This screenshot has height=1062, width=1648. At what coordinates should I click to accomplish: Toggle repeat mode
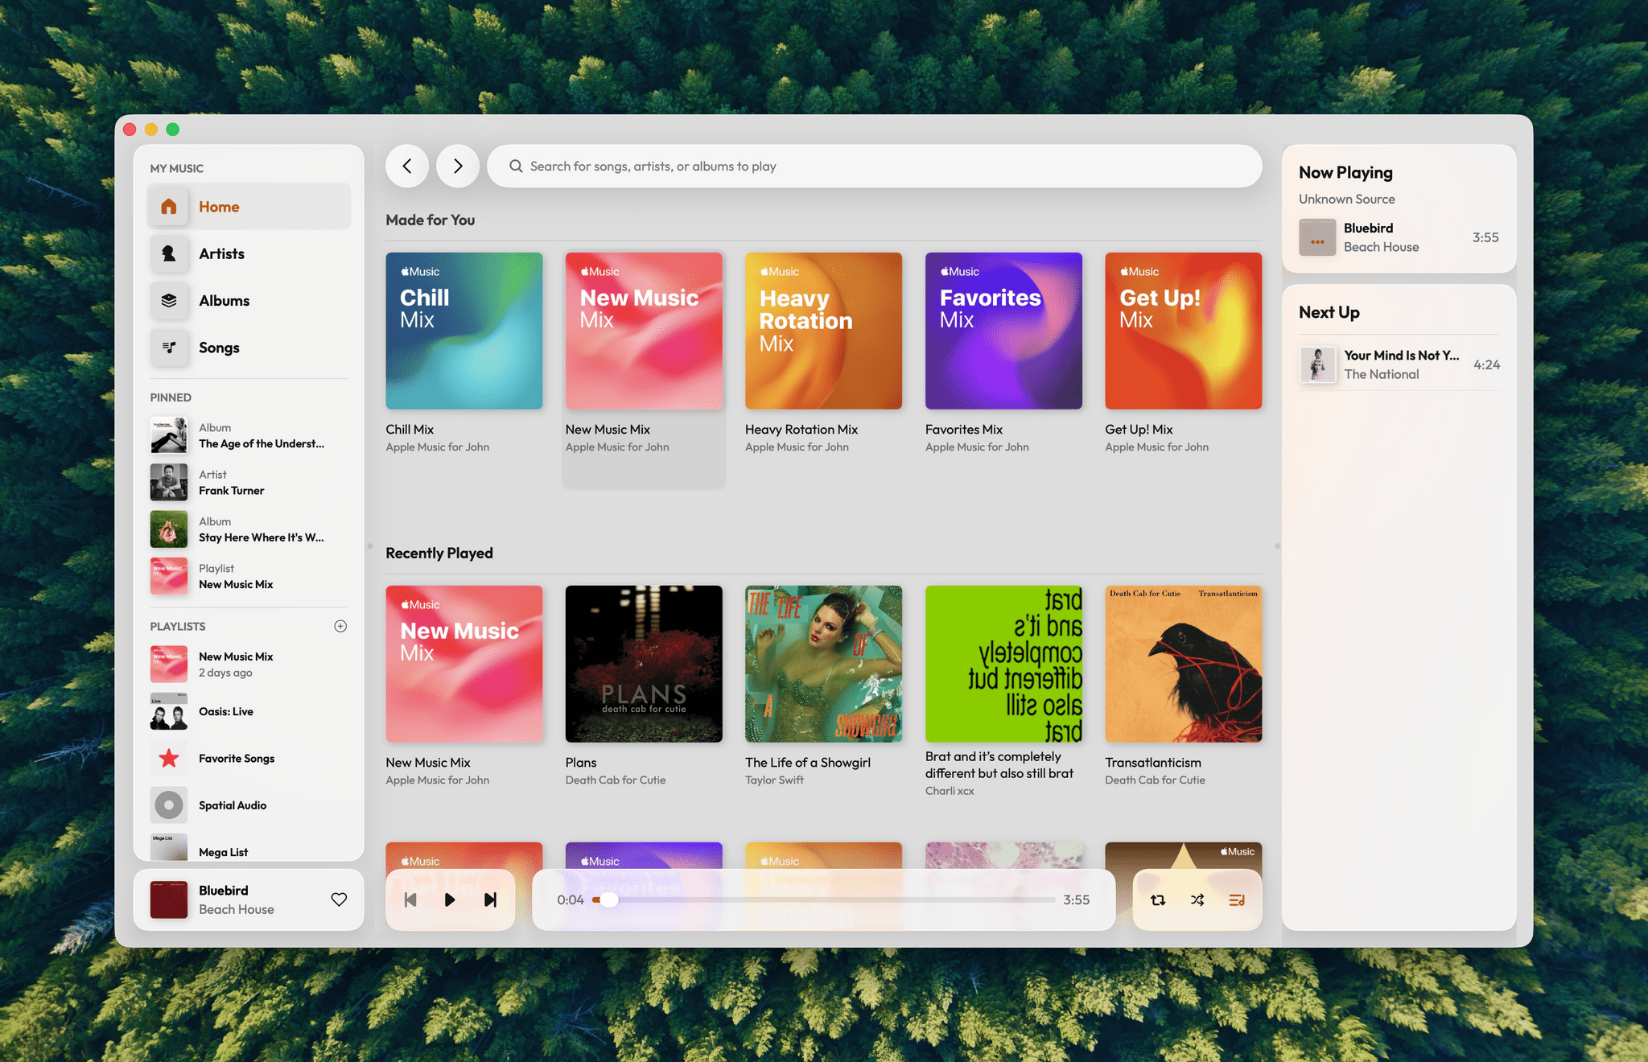coord(1158,899)
